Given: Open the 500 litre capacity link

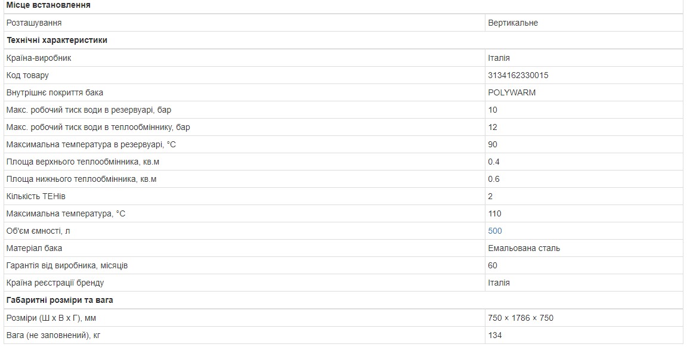Looking at the screenshot, I should click(x=495, y=231).
